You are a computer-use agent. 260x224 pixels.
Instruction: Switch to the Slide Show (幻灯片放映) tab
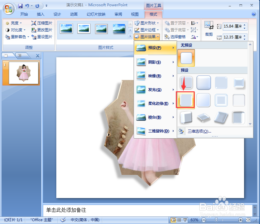coord(96,14)
